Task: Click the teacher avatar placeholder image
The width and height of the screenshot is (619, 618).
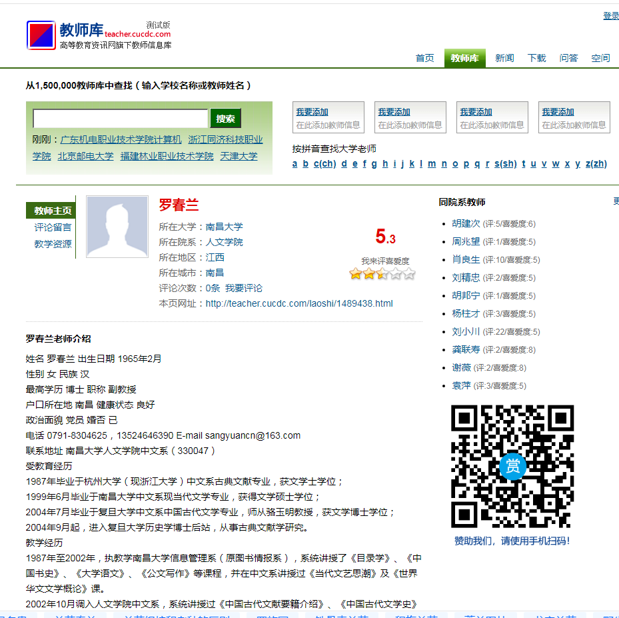Action: 117,226
